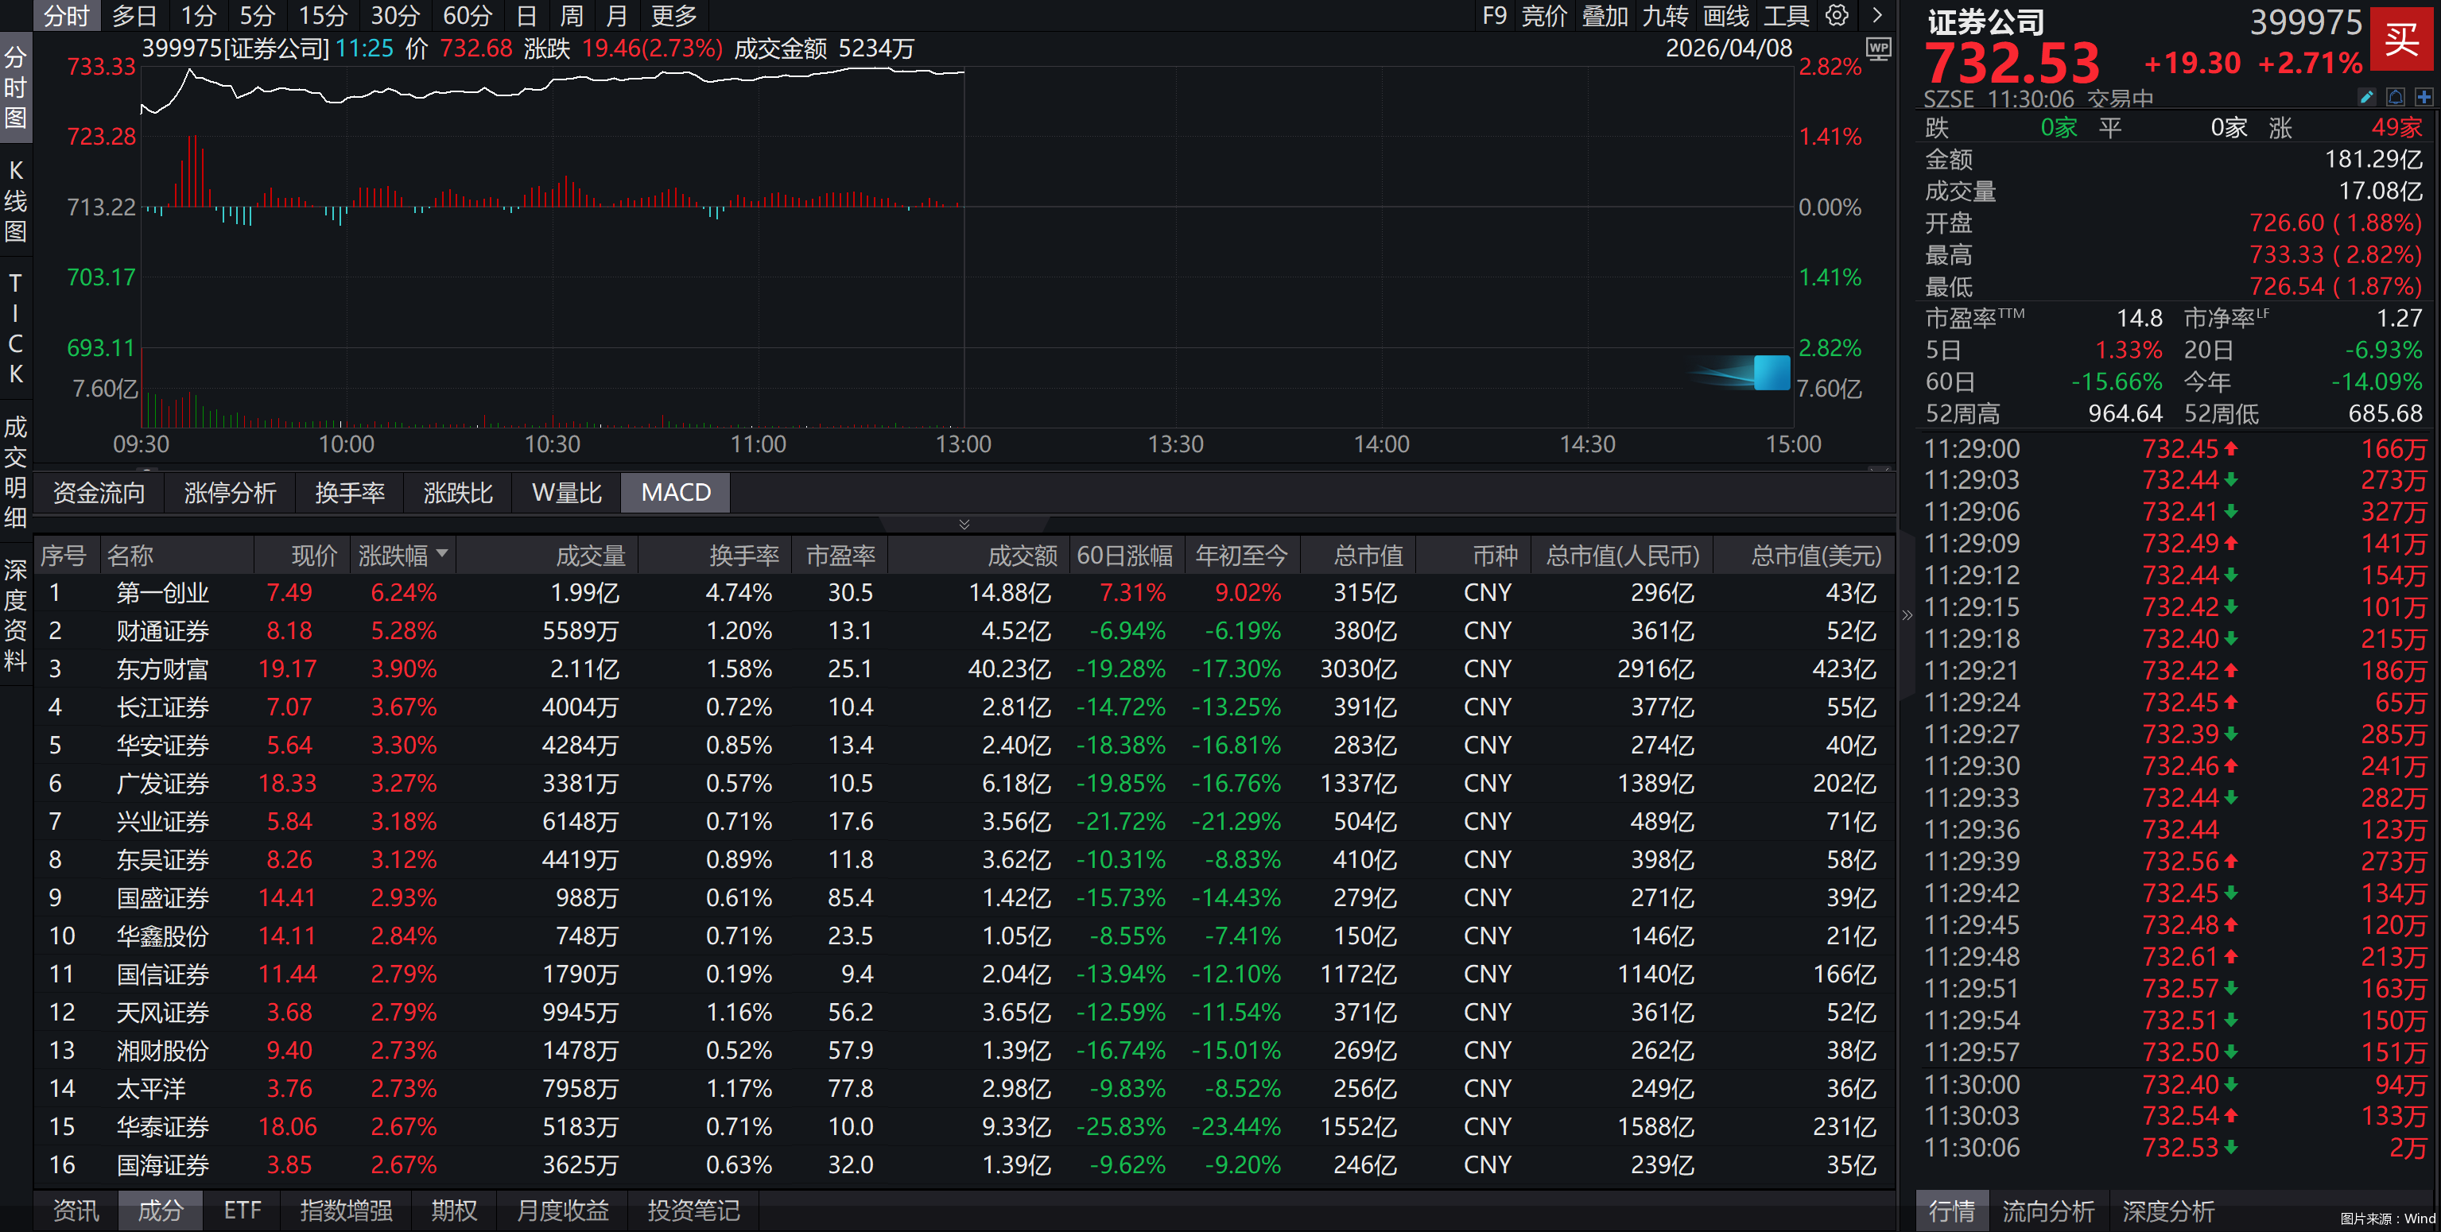The width and height of the screenshot is (2441, 1232).
Task: Switch chart to 日 K-line period
Action: point(527,15)
